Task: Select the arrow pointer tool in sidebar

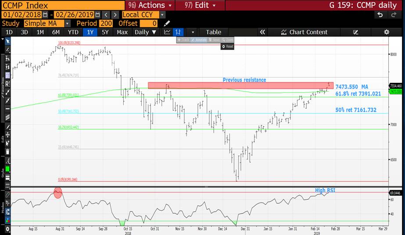Action: pyautogui.click(x=7, y=41)
